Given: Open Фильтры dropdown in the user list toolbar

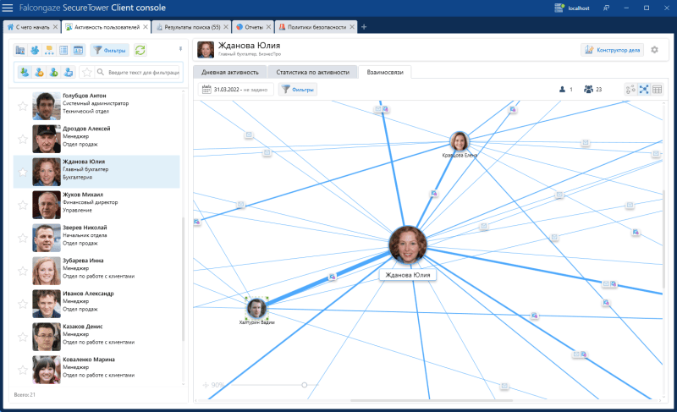Looking at the screenshot, I should [x=110, y=50].
